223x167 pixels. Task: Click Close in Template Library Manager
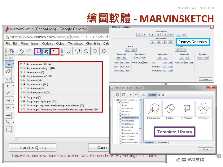(206, 149)
